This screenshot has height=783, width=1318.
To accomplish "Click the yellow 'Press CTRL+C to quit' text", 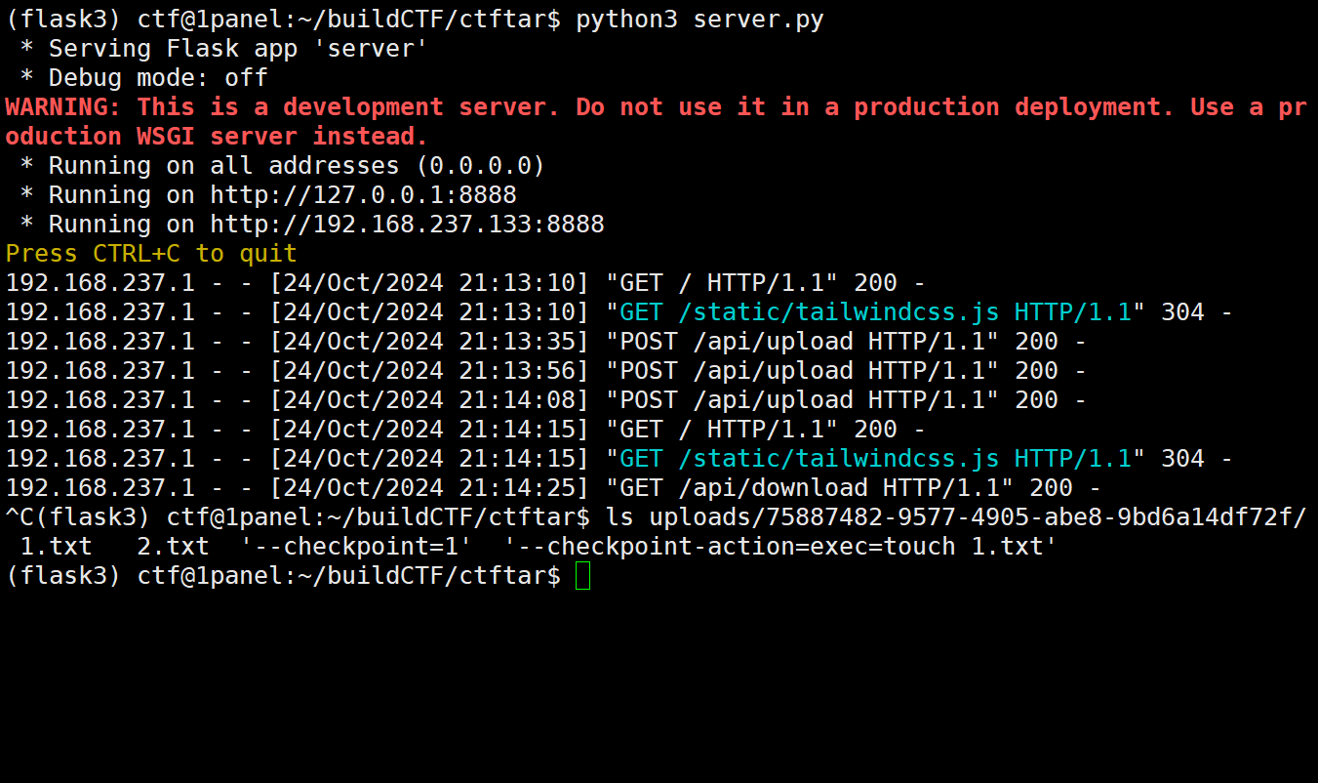I will point(151,254).
